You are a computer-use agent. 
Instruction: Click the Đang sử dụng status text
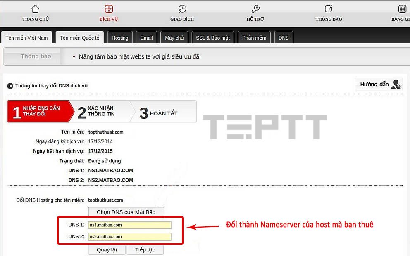(x=104, y=161)
